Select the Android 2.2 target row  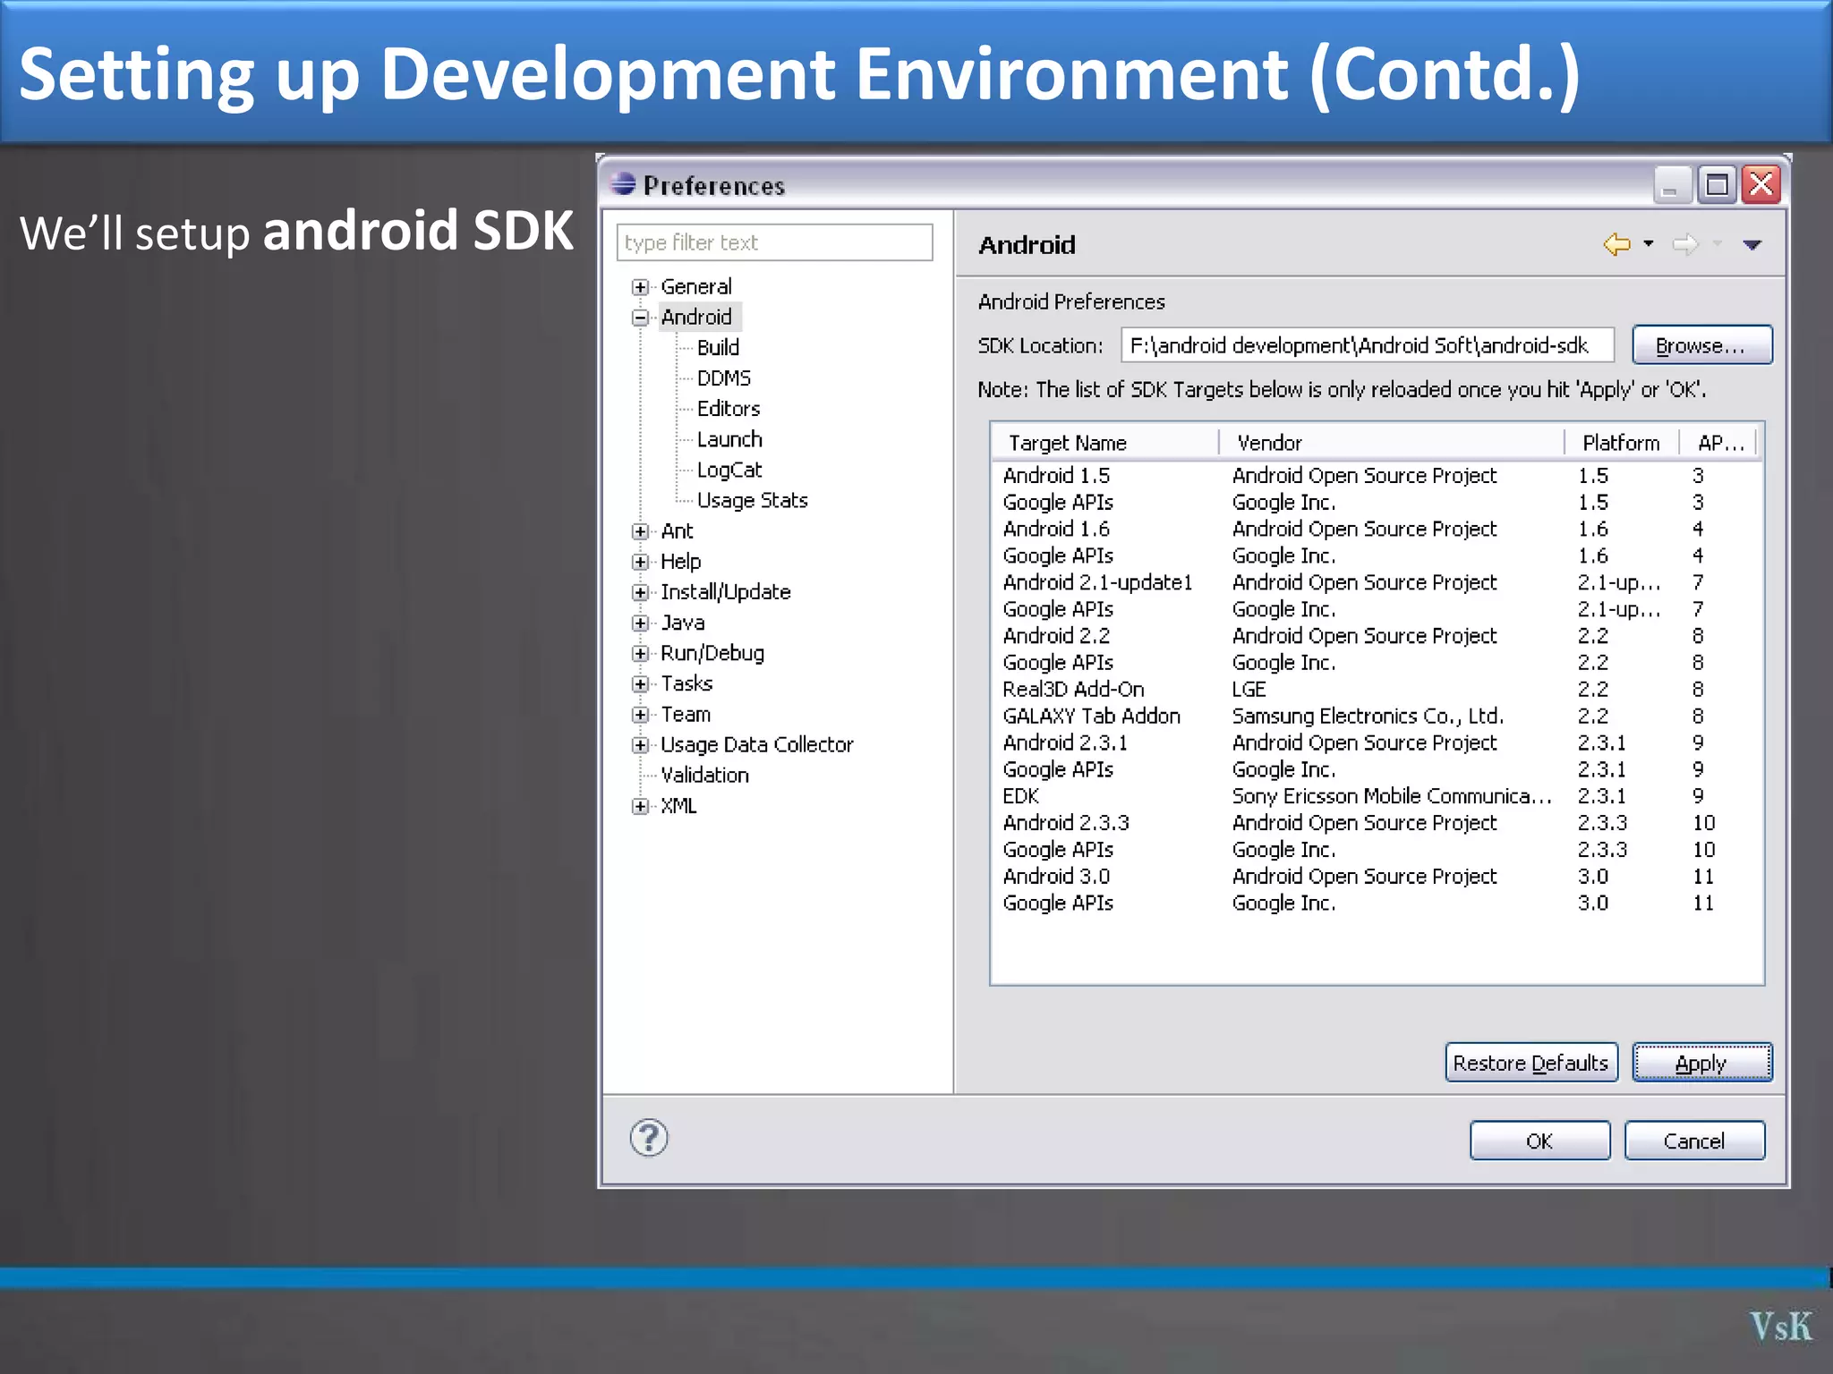coord(1377,636)
